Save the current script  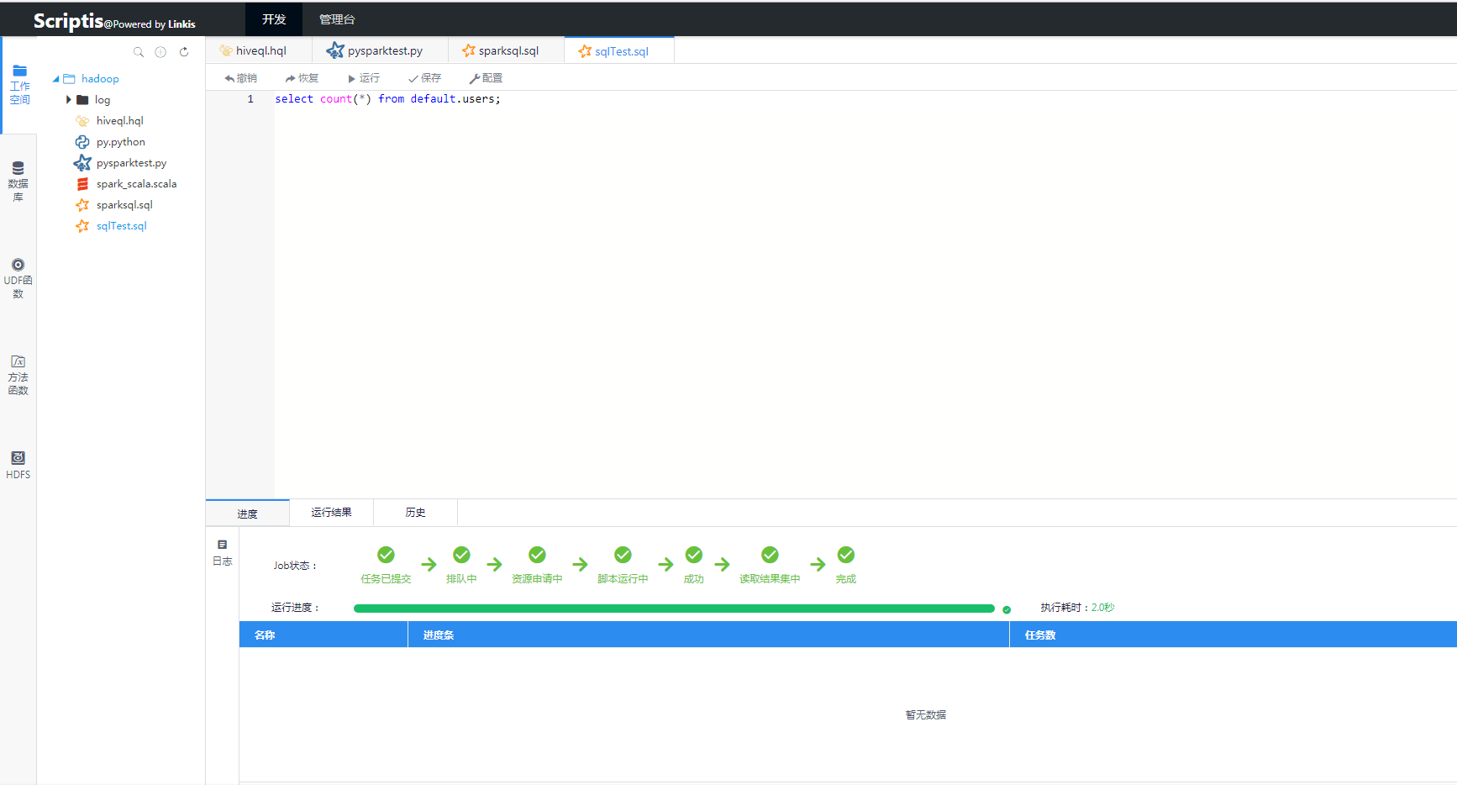[424, 78]
